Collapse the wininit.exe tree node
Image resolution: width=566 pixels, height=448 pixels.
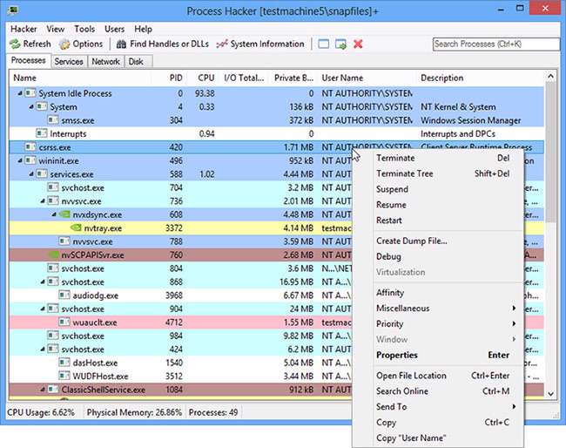(18, 160)
